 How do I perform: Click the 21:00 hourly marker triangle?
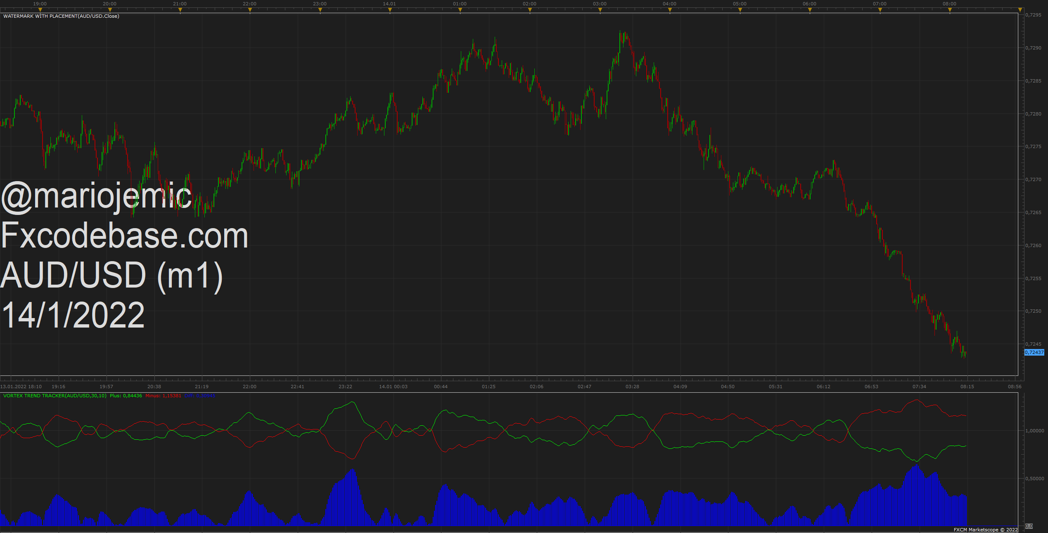pos(180,10)
